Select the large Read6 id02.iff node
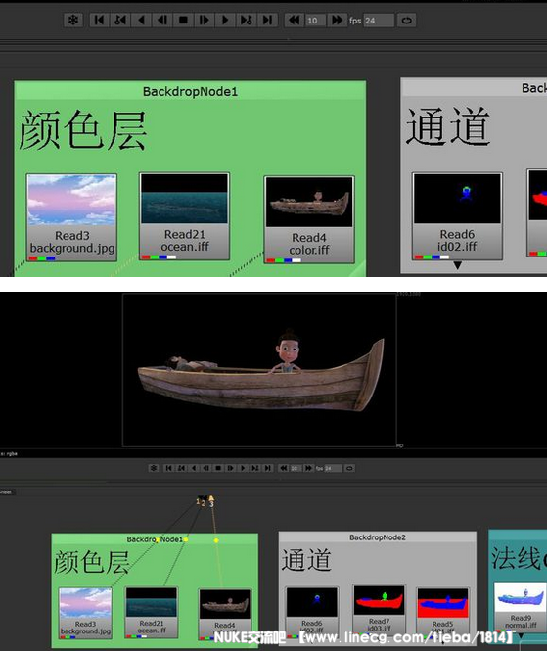547x654 pixels. (457, 216)
